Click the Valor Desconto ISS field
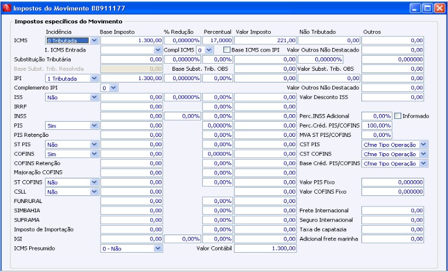 coord(392,97)
